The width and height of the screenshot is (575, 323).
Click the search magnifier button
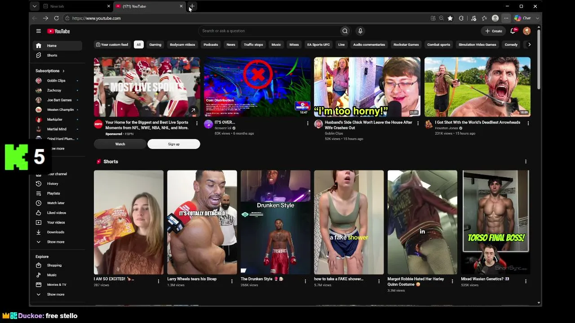coord(345,31)
